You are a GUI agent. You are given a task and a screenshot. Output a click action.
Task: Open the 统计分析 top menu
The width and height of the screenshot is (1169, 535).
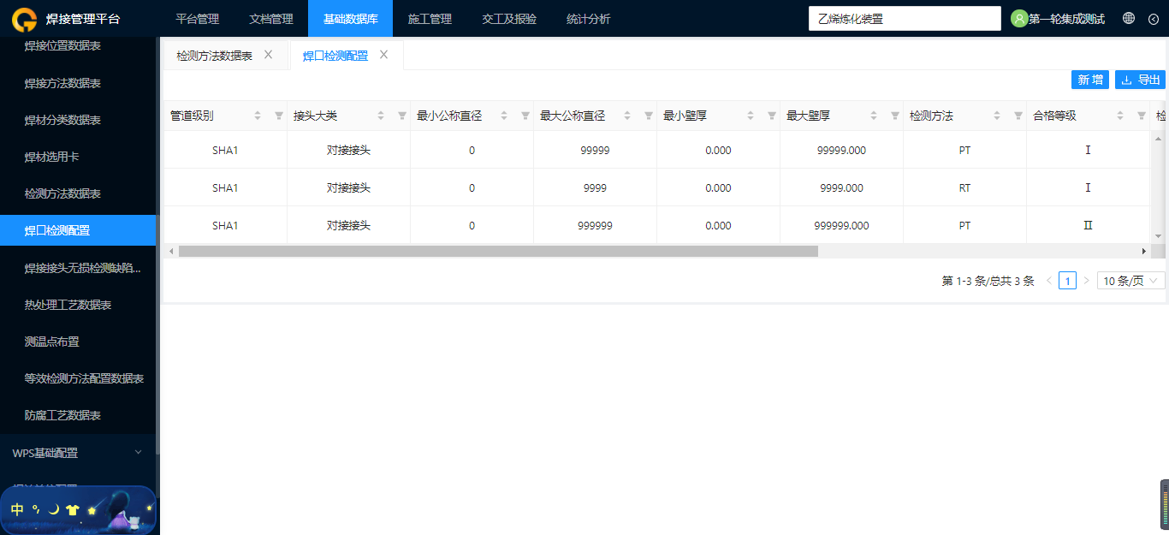point(588,19)
